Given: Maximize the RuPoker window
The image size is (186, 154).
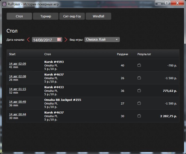Looking at the screenshot, I should 167,3.
